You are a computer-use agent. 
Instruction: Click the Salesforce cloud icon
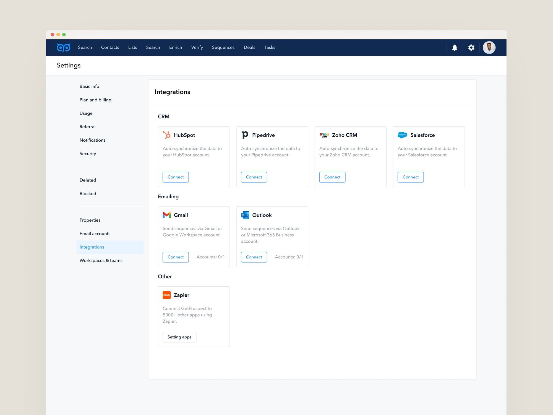coord(402,135)
